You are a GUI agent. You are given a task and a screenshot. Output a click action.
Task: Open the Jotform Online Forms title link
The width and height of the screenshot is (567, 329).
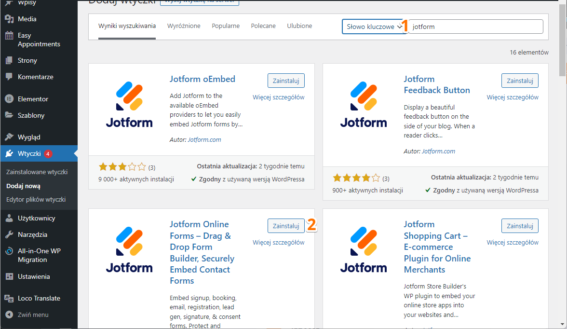tap(202, 252)
